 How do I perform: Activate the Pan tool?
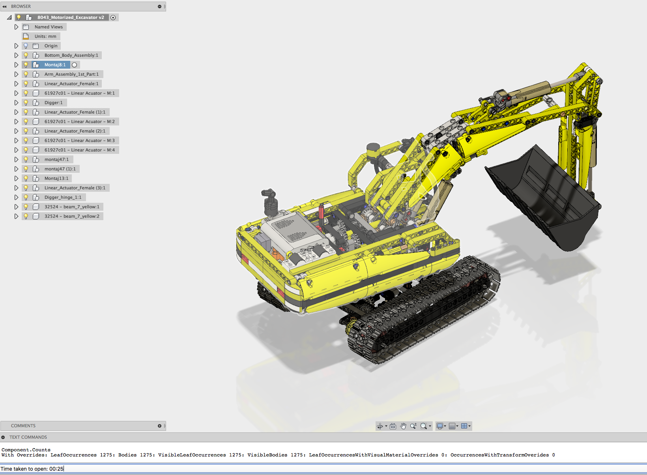click(403, 426)
